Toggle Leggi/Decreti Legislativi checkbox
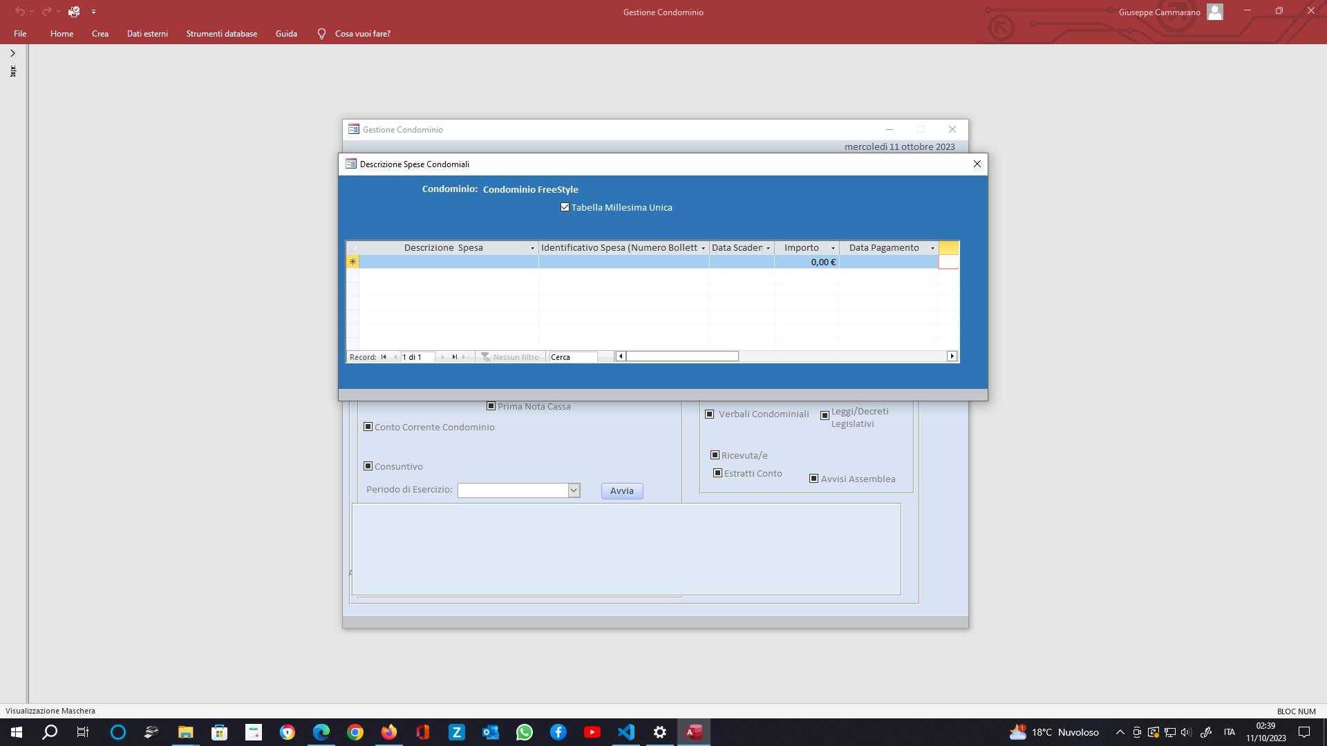This screenshot has height=746, width=1327. tap(825, 416)
